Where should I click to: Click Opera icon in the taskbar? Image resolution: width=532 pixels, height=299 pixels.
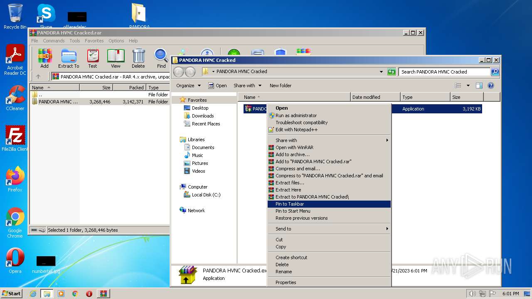pos(89,294)
